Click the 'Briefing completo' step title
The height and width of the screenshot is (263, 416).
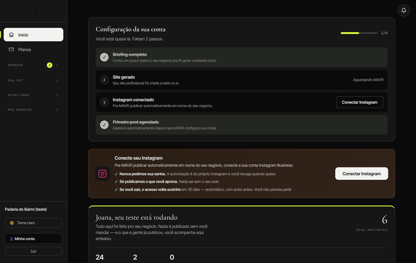coord(130,55)
